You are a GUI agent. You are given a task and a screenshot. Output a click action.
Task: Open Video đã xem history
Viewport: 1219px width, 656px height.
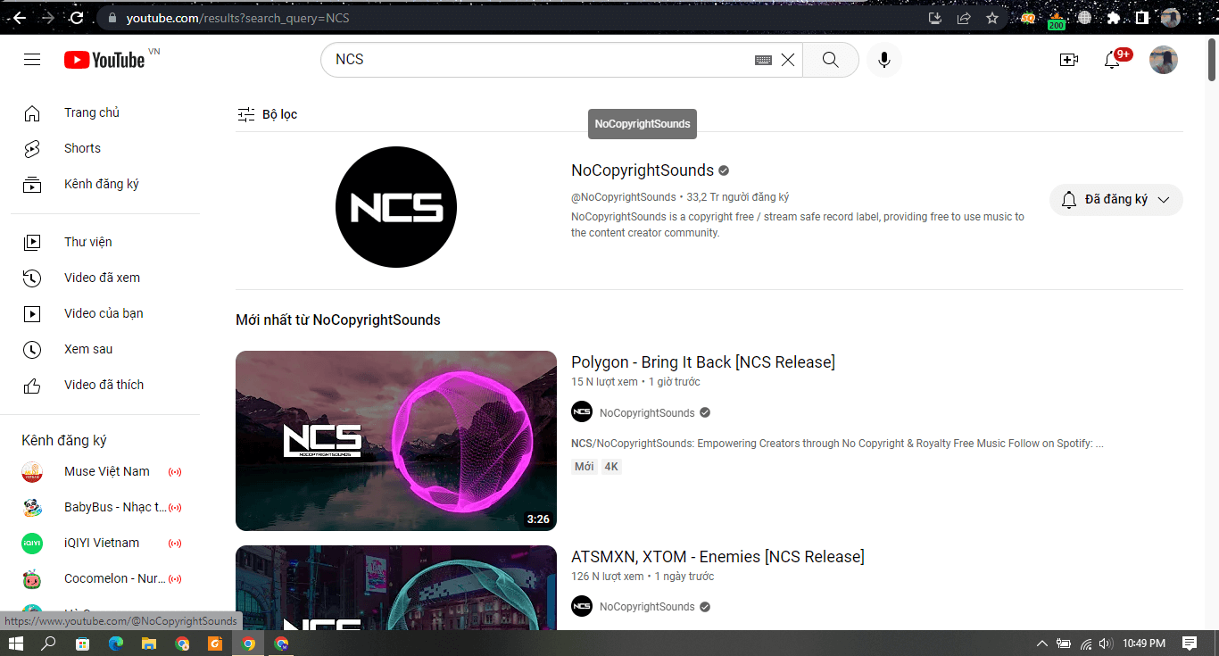coord(102,278)
